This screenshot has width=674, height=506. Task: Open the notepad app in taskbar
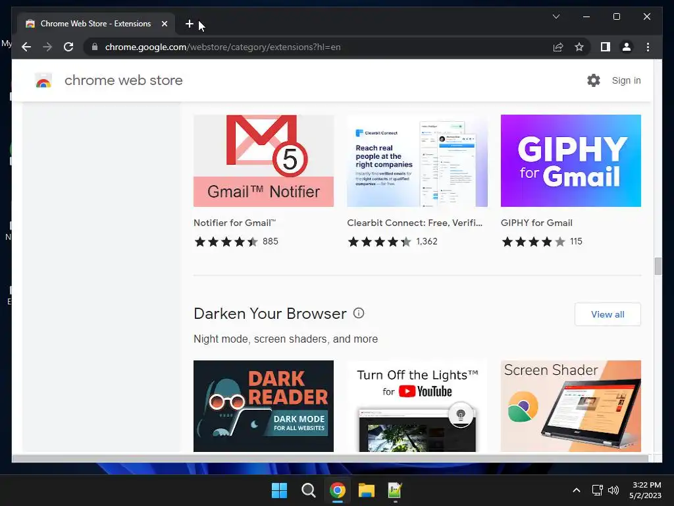point(395,490)
